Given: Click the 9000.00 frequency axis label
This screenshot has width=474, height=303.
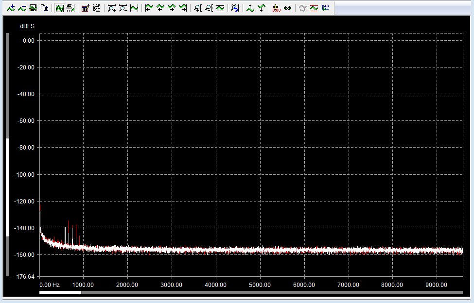Looking at the screenshot, I should coord(436,285).
